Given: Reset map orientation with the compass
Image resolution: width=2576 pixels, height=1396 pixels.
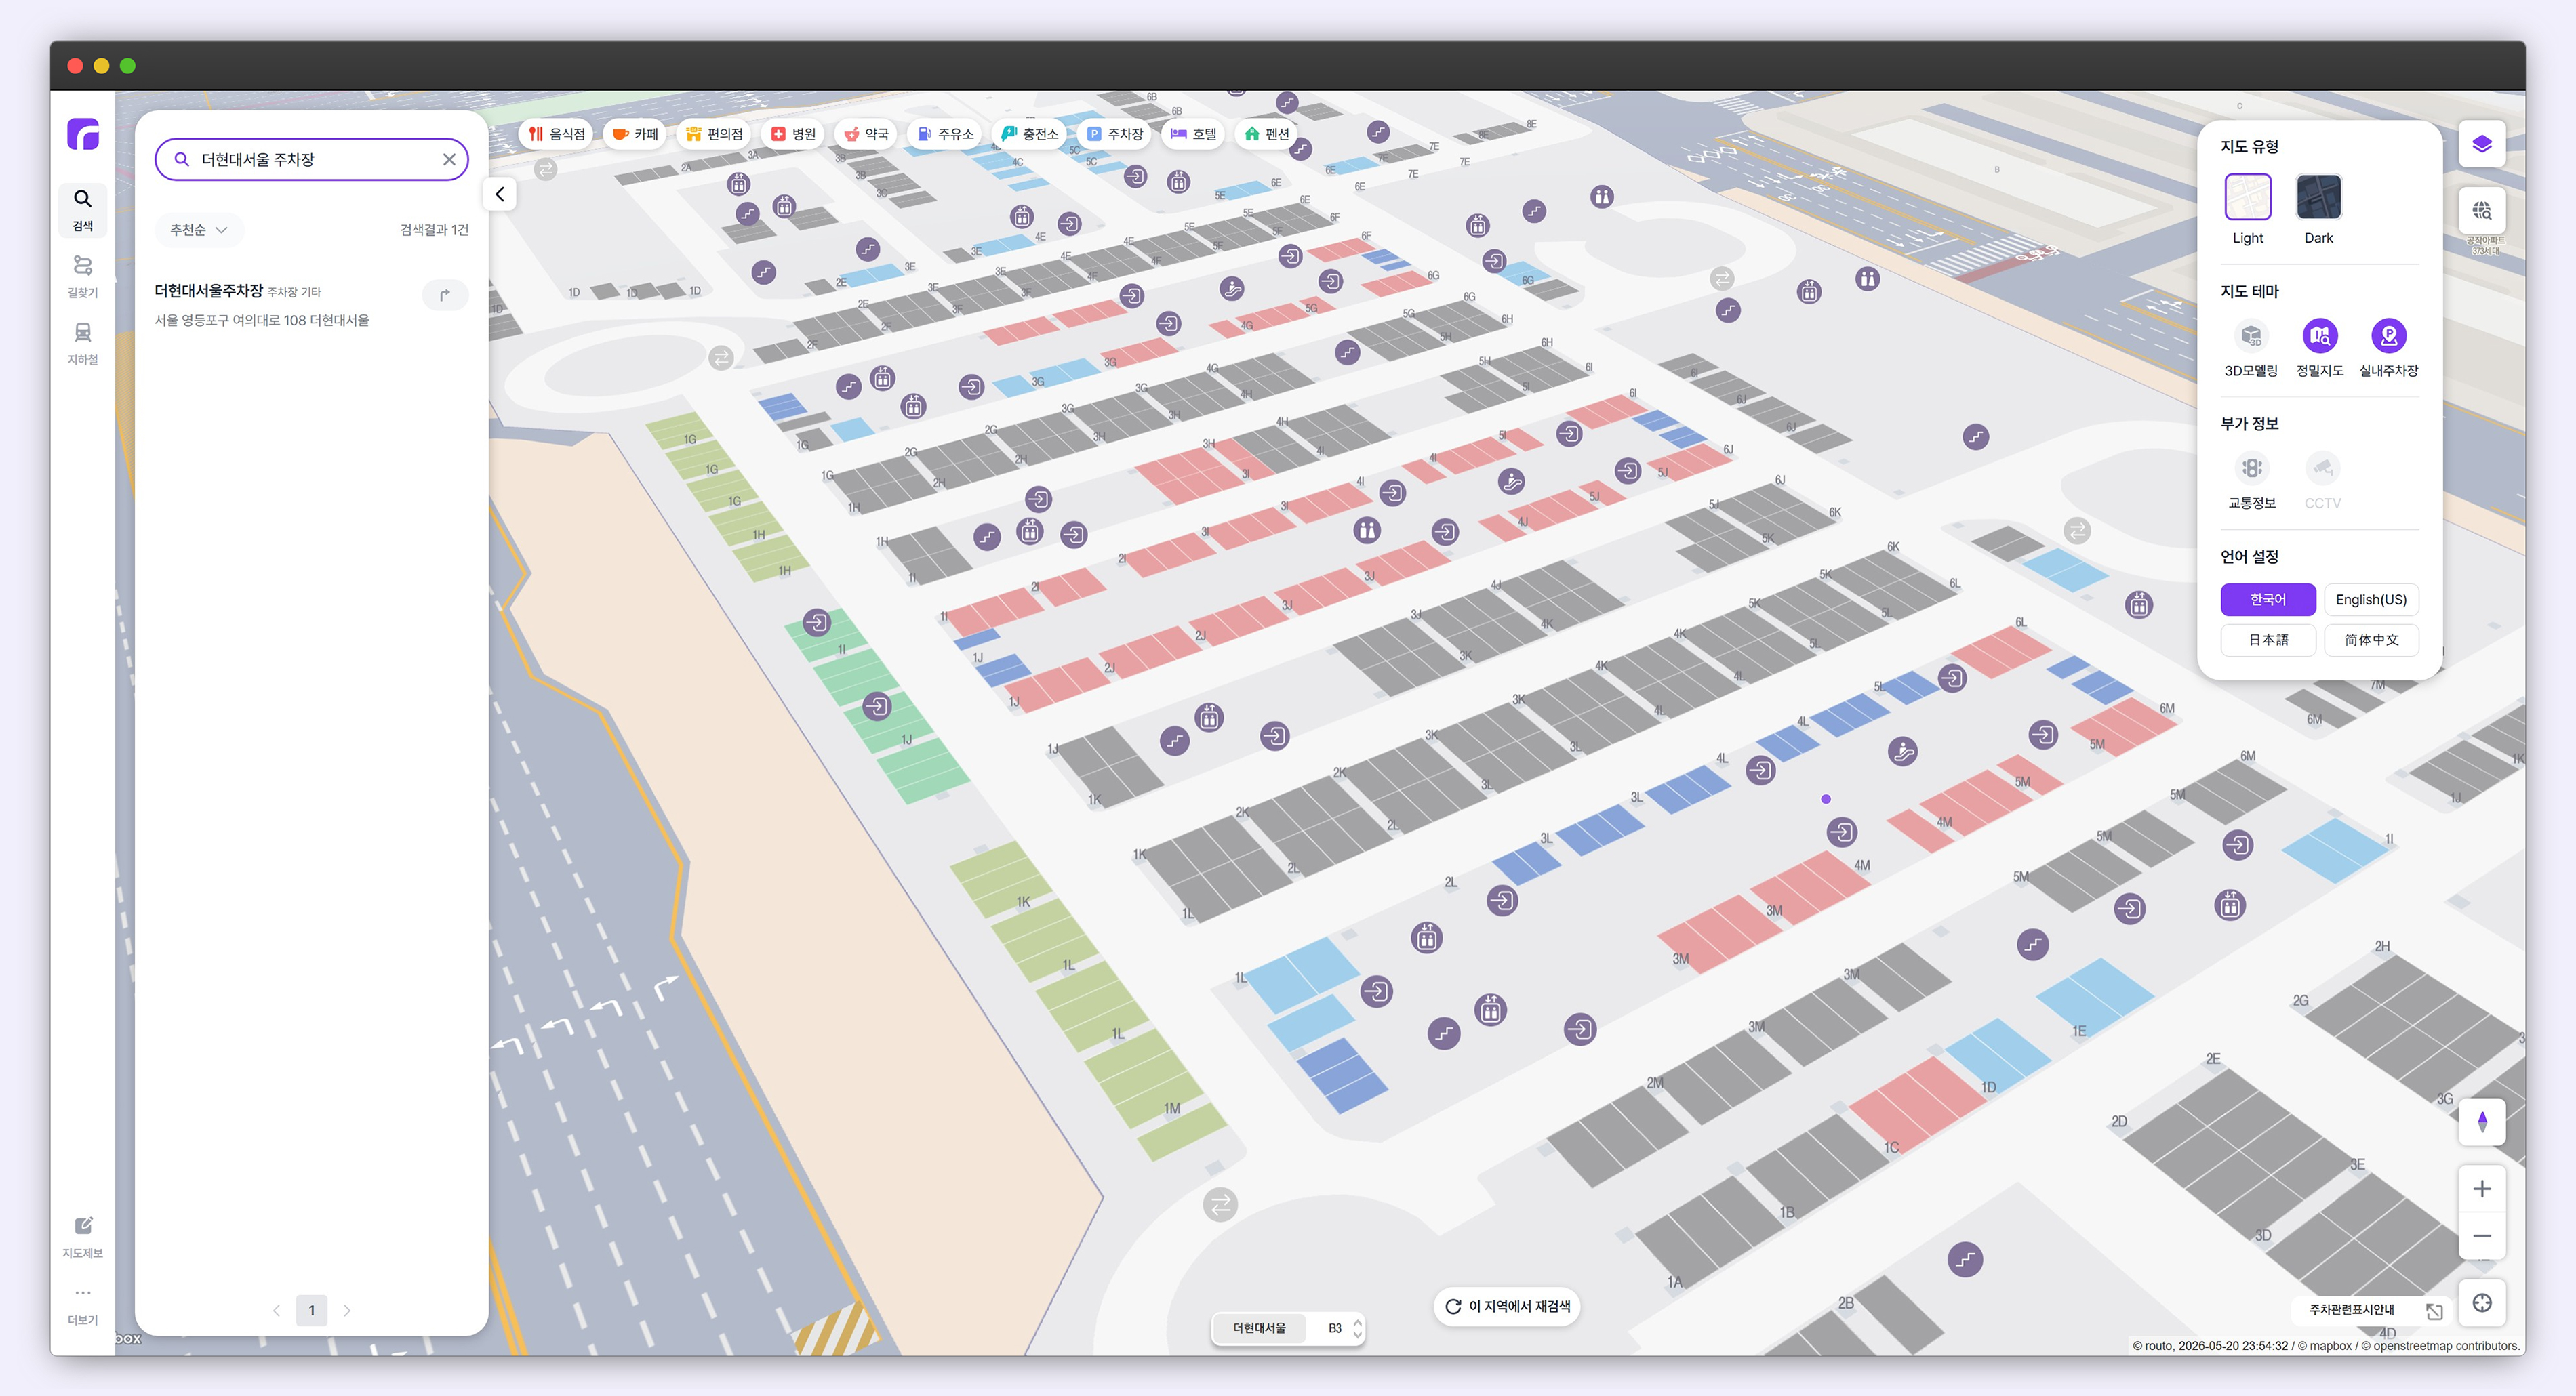Looking at the screenshot, I should point(2482,1122).
